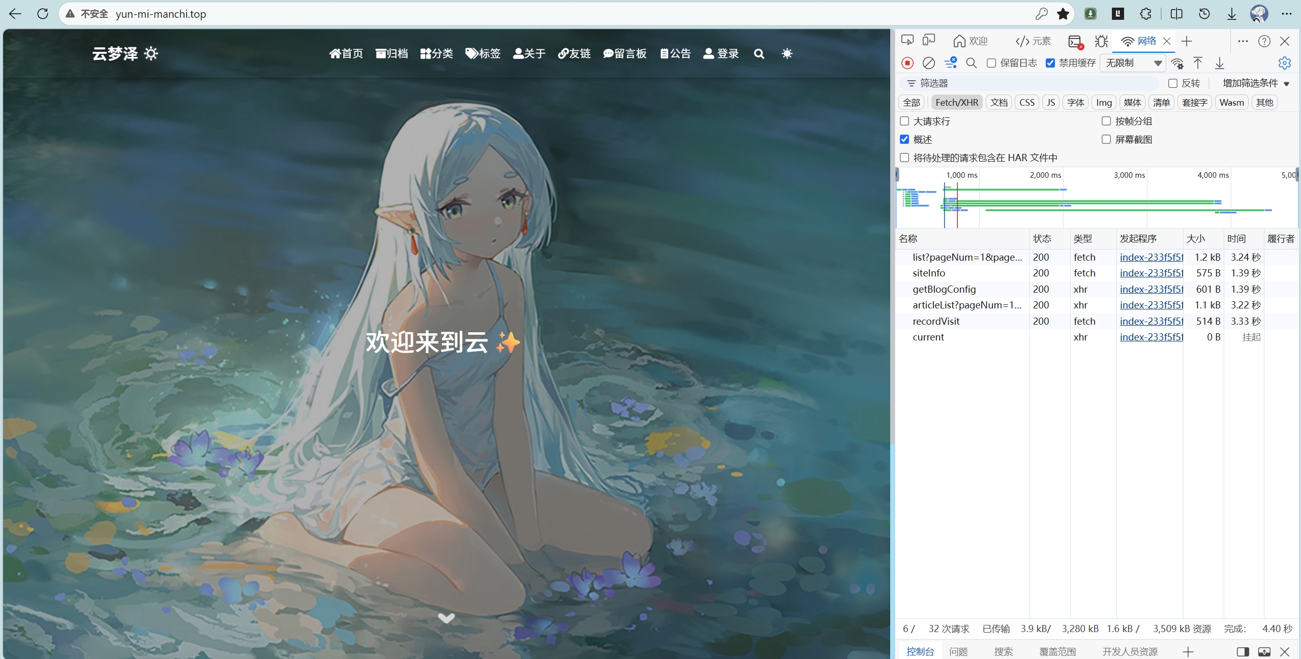Enable the preserve log checkbox (保留日志)
The image size is (1301, 659).
pos(991,63)
